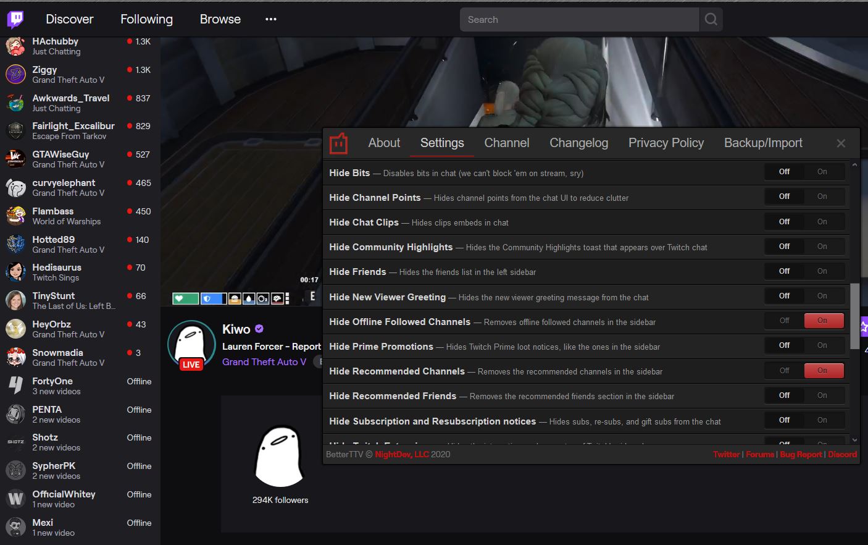Select the Settings tab
The height and width of the screenshot is (545, 868).
coord(442,143)
